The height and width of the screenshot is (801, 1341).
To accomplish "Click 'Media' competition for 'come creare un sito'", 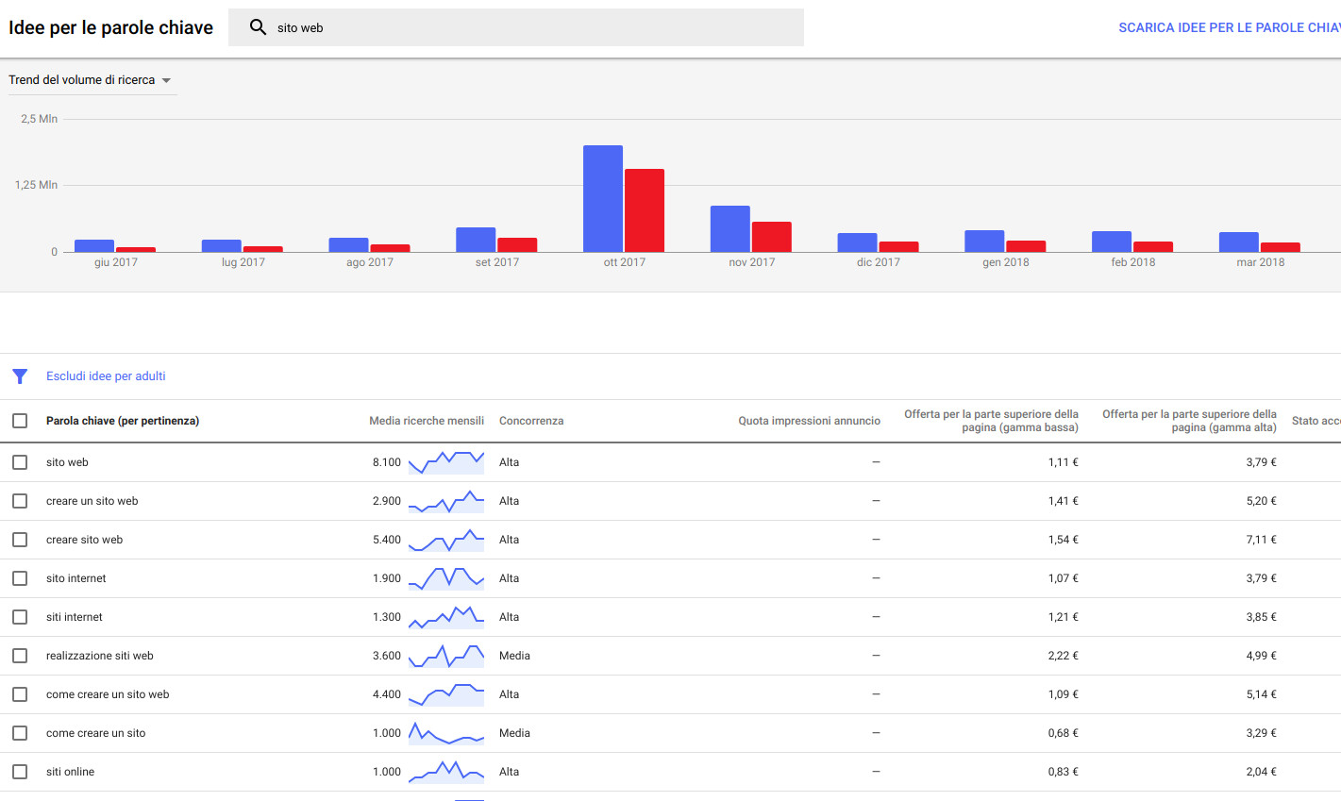I will [514, 733].
